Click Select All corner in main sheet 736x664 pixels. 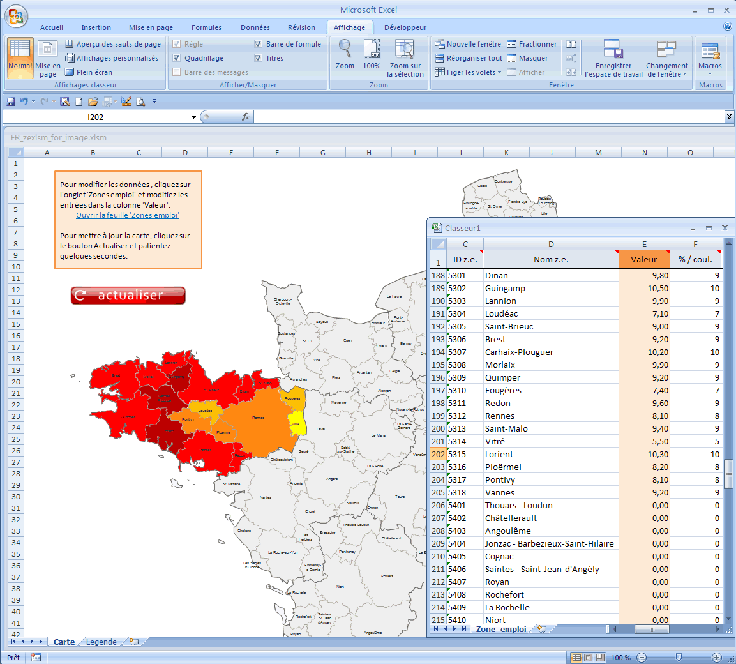15,152
